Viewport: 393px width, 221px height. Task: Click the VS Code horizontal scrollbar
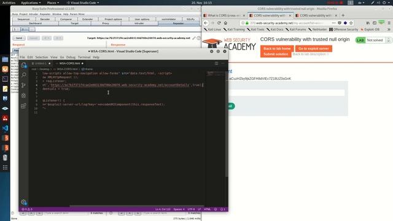136,206
